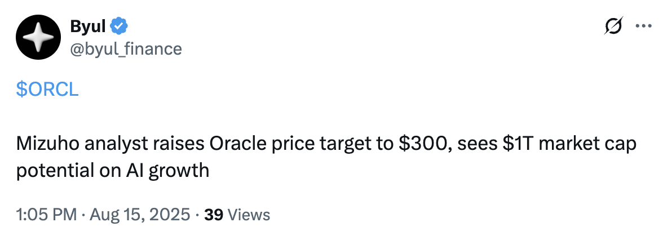Open the three-dot More options menu
The image size is (663, 240).
(643, 26)
